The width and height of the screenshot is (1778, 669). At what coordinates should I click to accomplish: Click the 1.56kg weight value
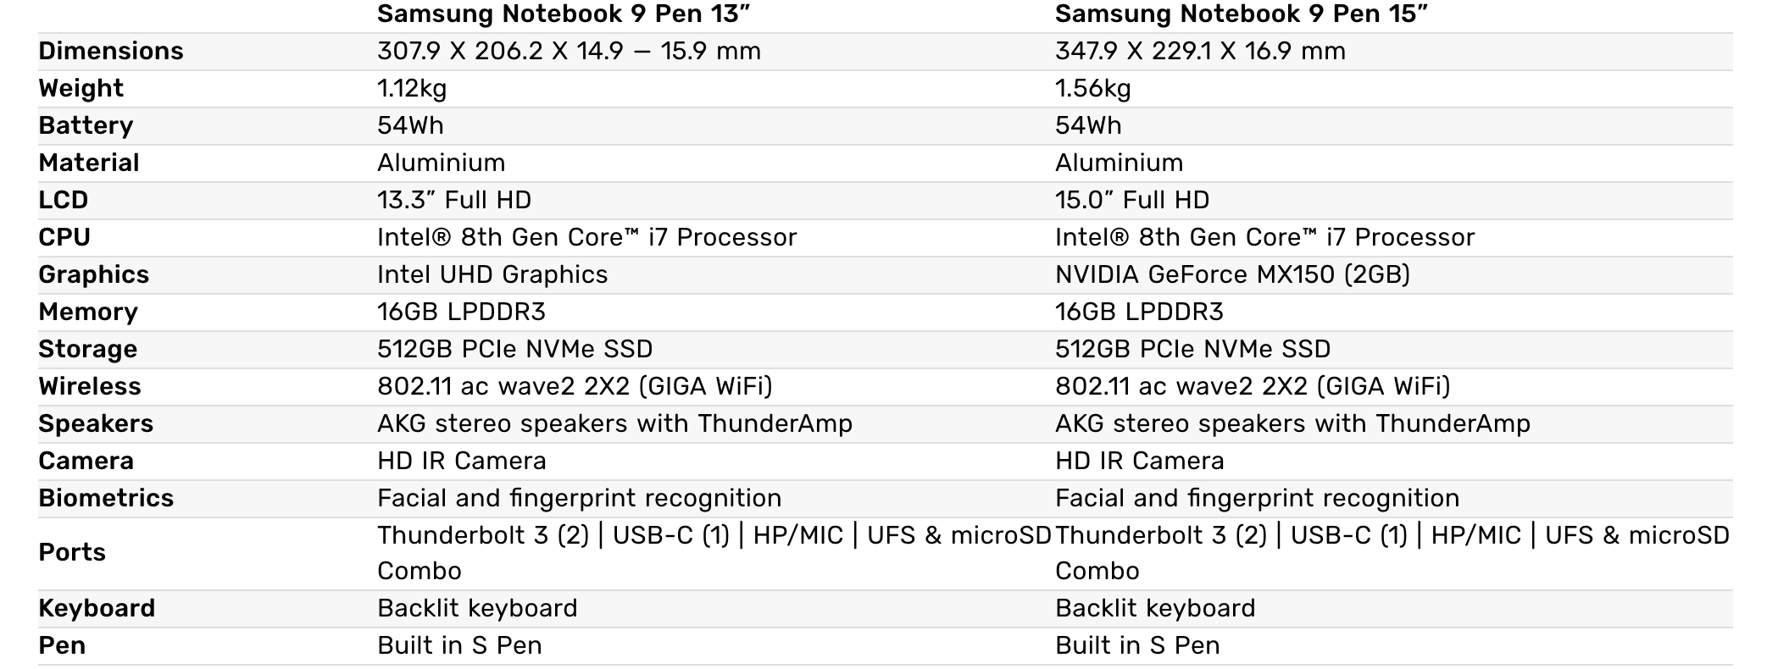point(1092,88)
